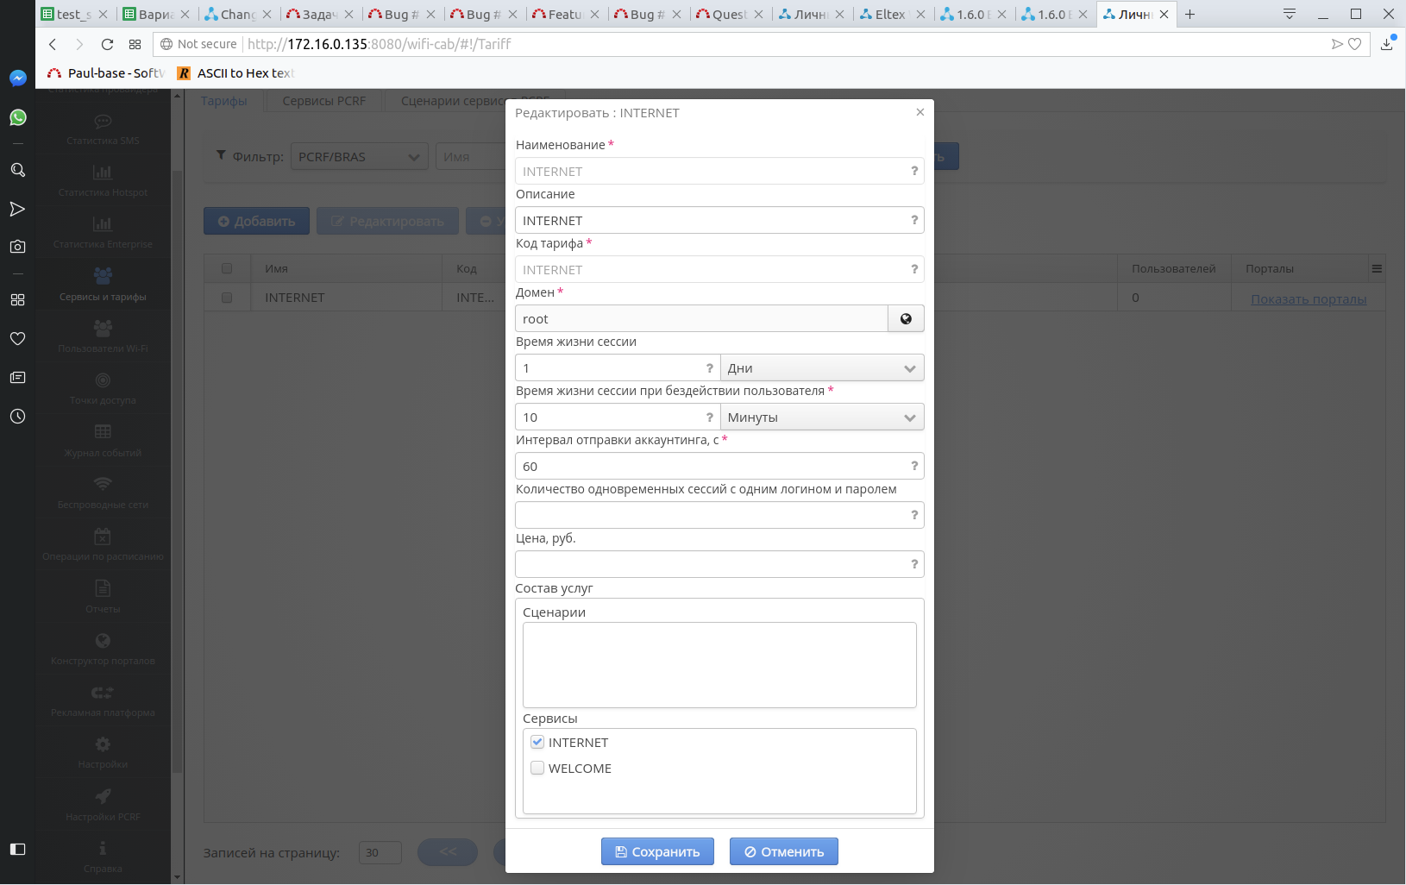Click the browser address bar URL
Image resolution: width=1406 pixels, height=885 pixels.
(x=380, y=44)
